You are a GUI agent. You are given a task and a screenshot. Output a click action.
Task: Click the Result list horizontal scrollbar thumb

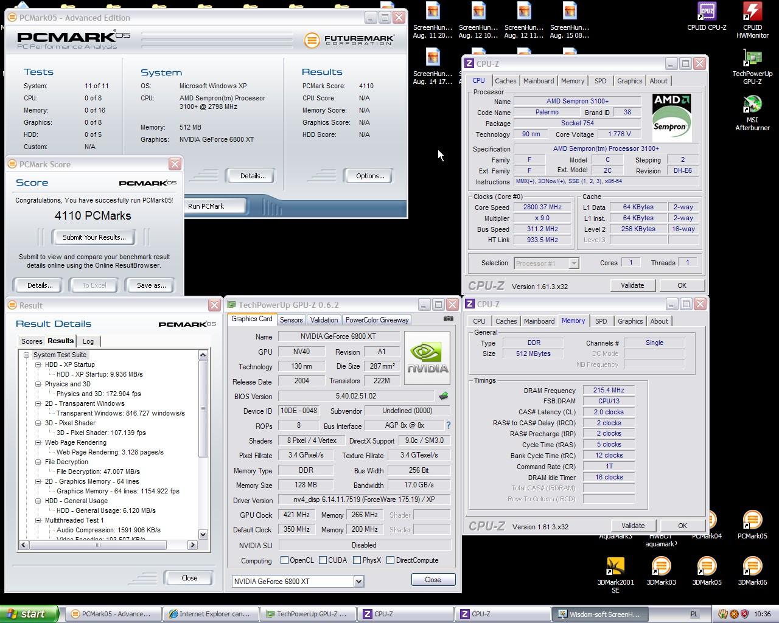[x=97, y=545]
